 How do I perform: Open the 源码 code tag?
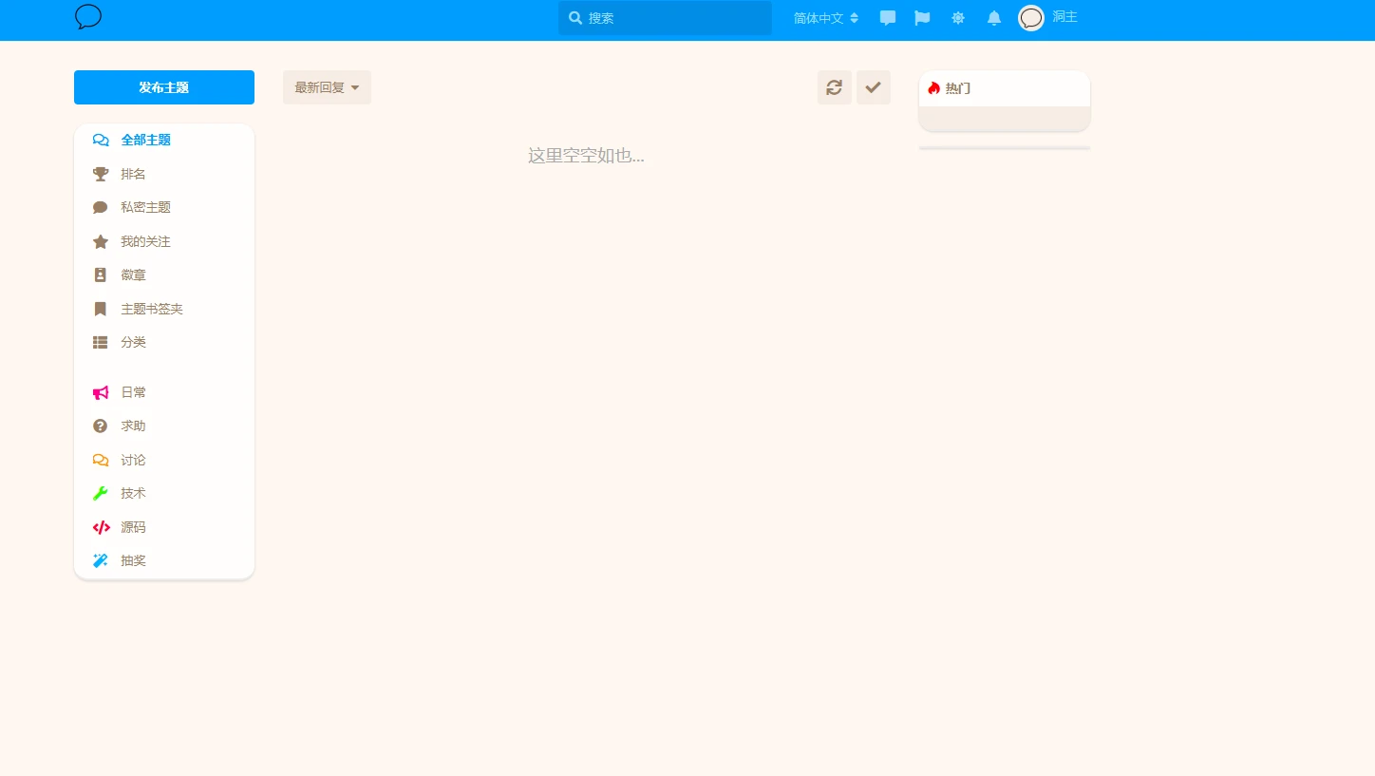coord(133,528)
